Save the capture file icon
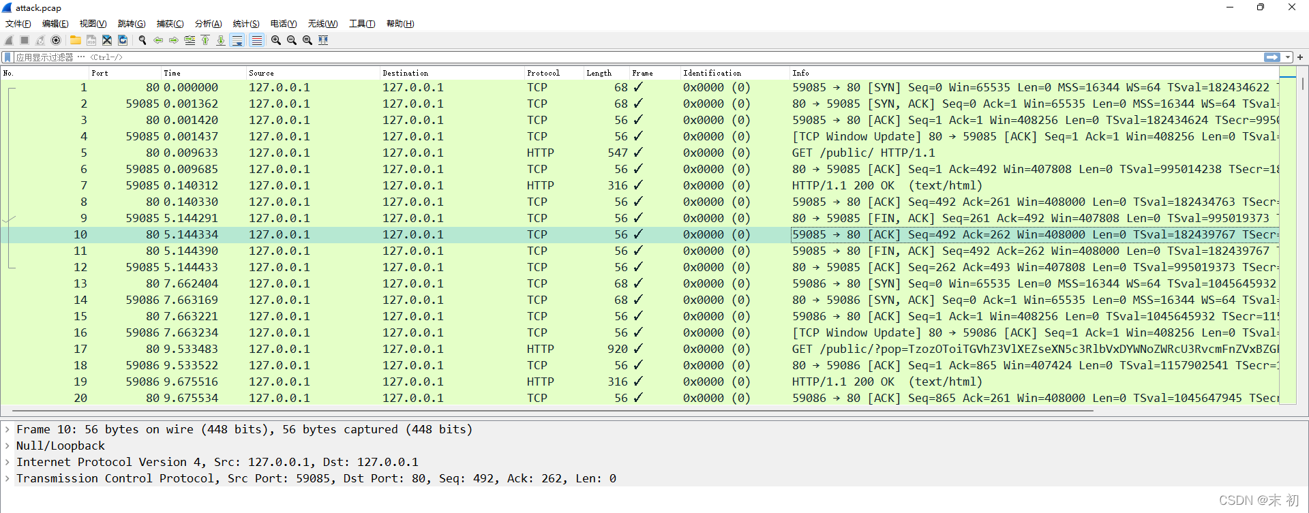Screen dimensions: 1309x513 pos(91,40)
